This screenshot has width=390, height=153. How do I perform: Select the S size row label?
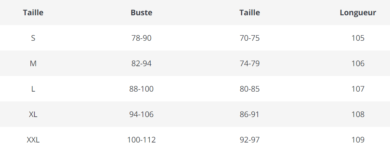click(x=33, y=38)
